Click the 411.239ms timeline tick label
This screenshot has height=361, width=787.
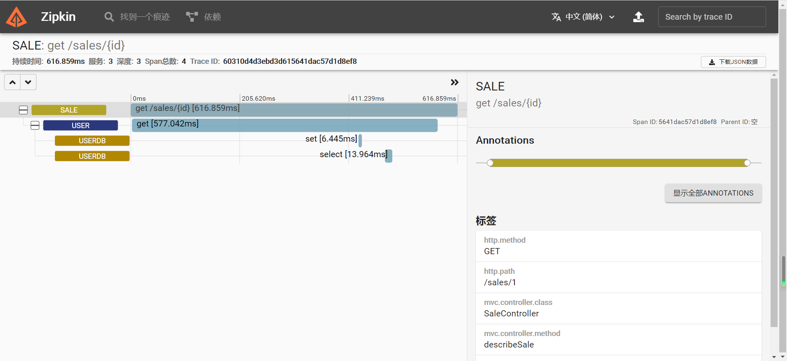click(368, 99)
